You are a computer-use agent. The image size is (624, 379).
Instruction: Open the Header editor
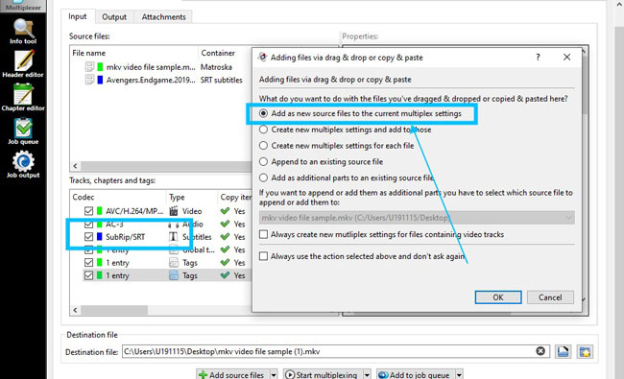coord(23,63)
